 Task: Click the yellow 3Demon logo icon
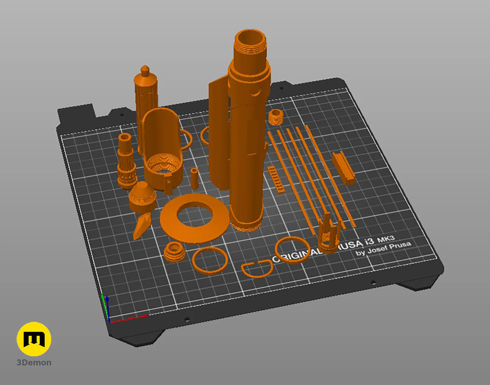34,339
